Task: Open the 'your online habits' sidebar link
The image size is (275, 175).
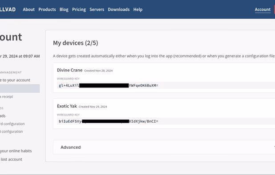Action: [x=16, y=151]
